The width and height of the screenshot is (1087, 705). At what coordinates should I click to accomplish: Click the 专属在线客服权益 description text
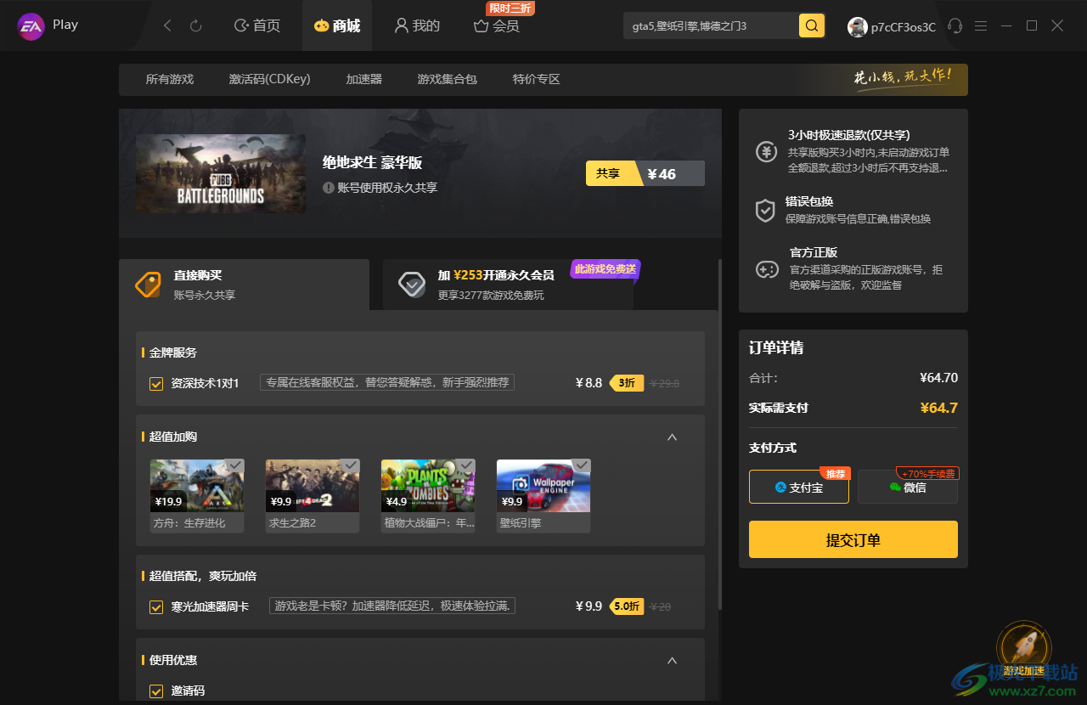[x=387, y=383]
